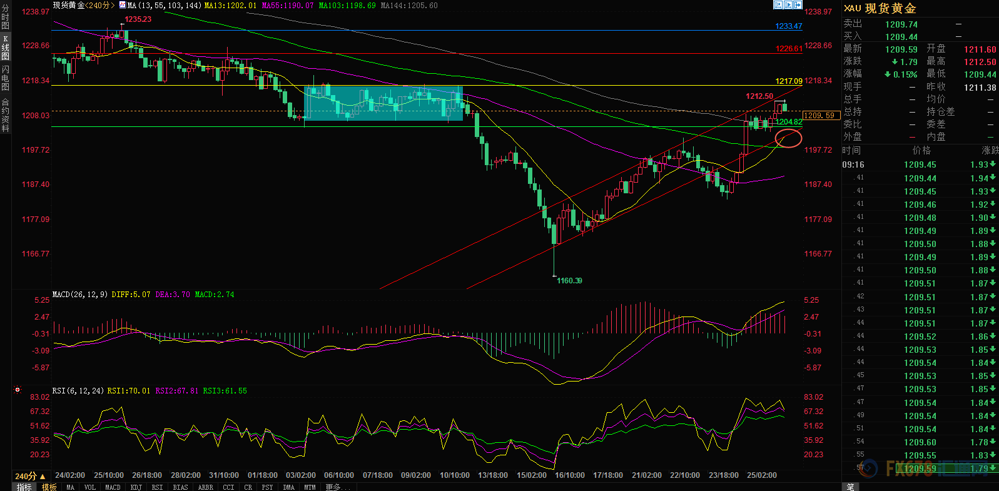Switch to the 分时图 view tab
This screenshot has height=491, width=999.
pos(5,17)
